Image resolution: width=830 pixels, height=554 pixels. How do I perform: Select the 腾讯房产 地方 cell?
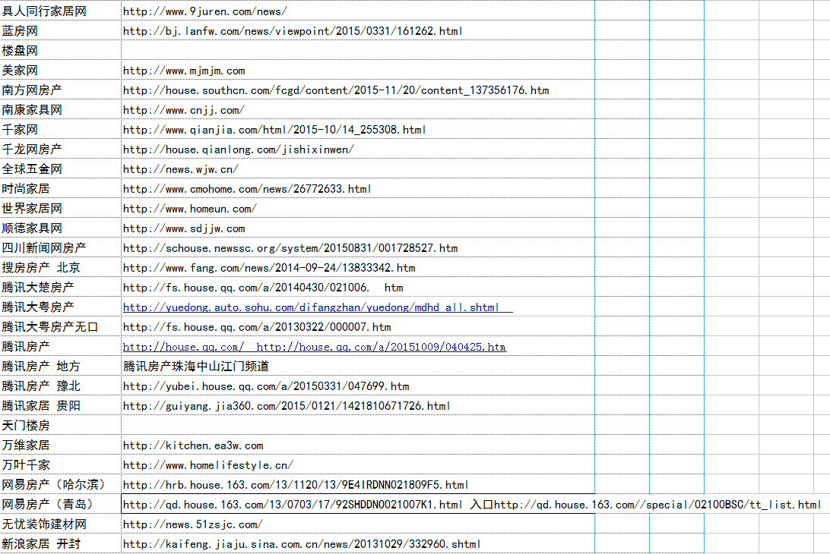pyautogui.click(x=60, y=367)
